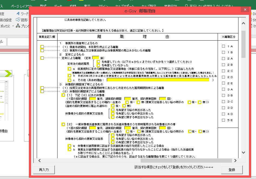Click the 図形 icon in Excel ribbon
The height and width of the screenshot is (179, 256).
18,20
